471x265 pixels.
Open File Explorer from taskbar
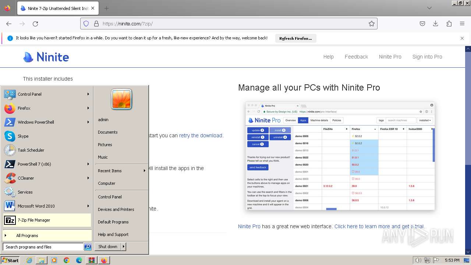pos(42,260)
